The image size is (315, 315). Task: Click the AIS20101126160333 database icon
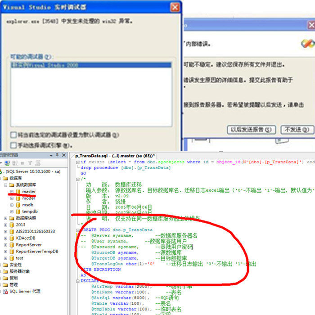tap(12, 231)
